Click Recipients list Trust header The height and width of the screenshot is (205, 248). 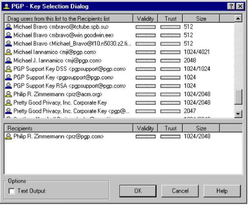(170, 128)
